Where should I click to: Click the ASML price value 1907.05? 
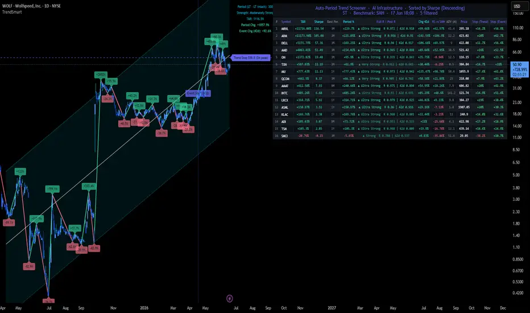[464, 107]
